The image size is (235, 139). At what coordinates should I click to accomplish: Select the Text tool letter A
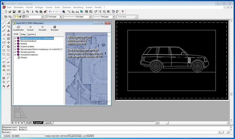click(x=4, y=86)
